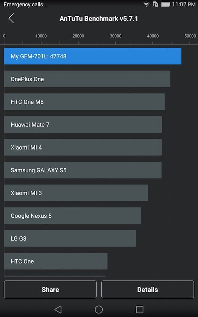Tap the SIM card status icon
Image resolution: width=198 pixels, height=317 pixels.
(x=155, y=4)
